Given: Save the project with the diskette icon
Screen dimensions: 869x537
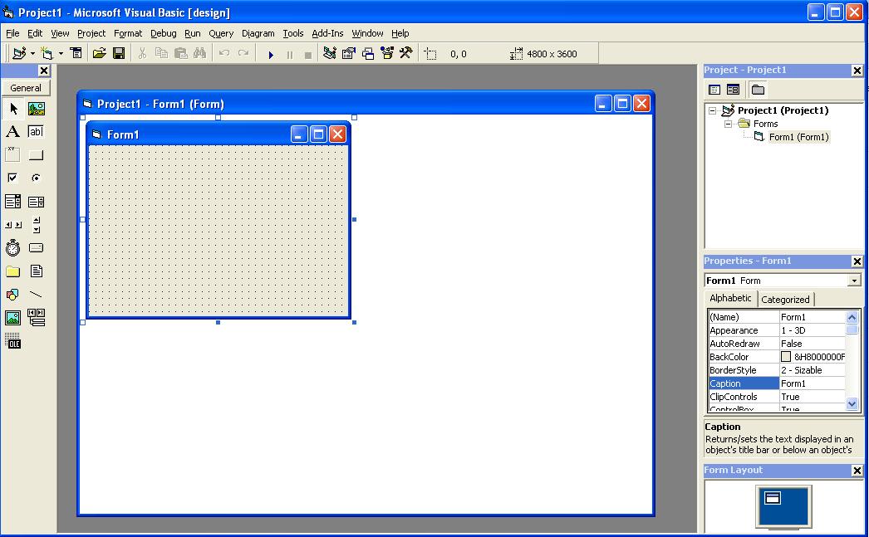Looking at the screenshot, I should tap(119, 53).
